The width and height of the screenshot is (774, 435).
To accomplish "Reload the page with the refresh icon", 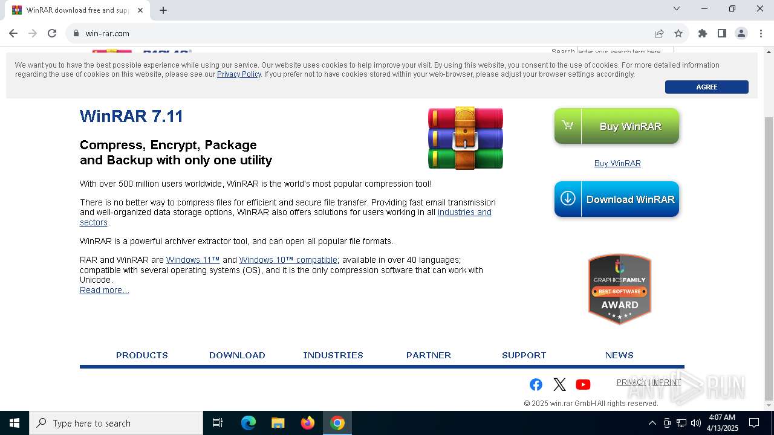I will [x=52, y=33].
